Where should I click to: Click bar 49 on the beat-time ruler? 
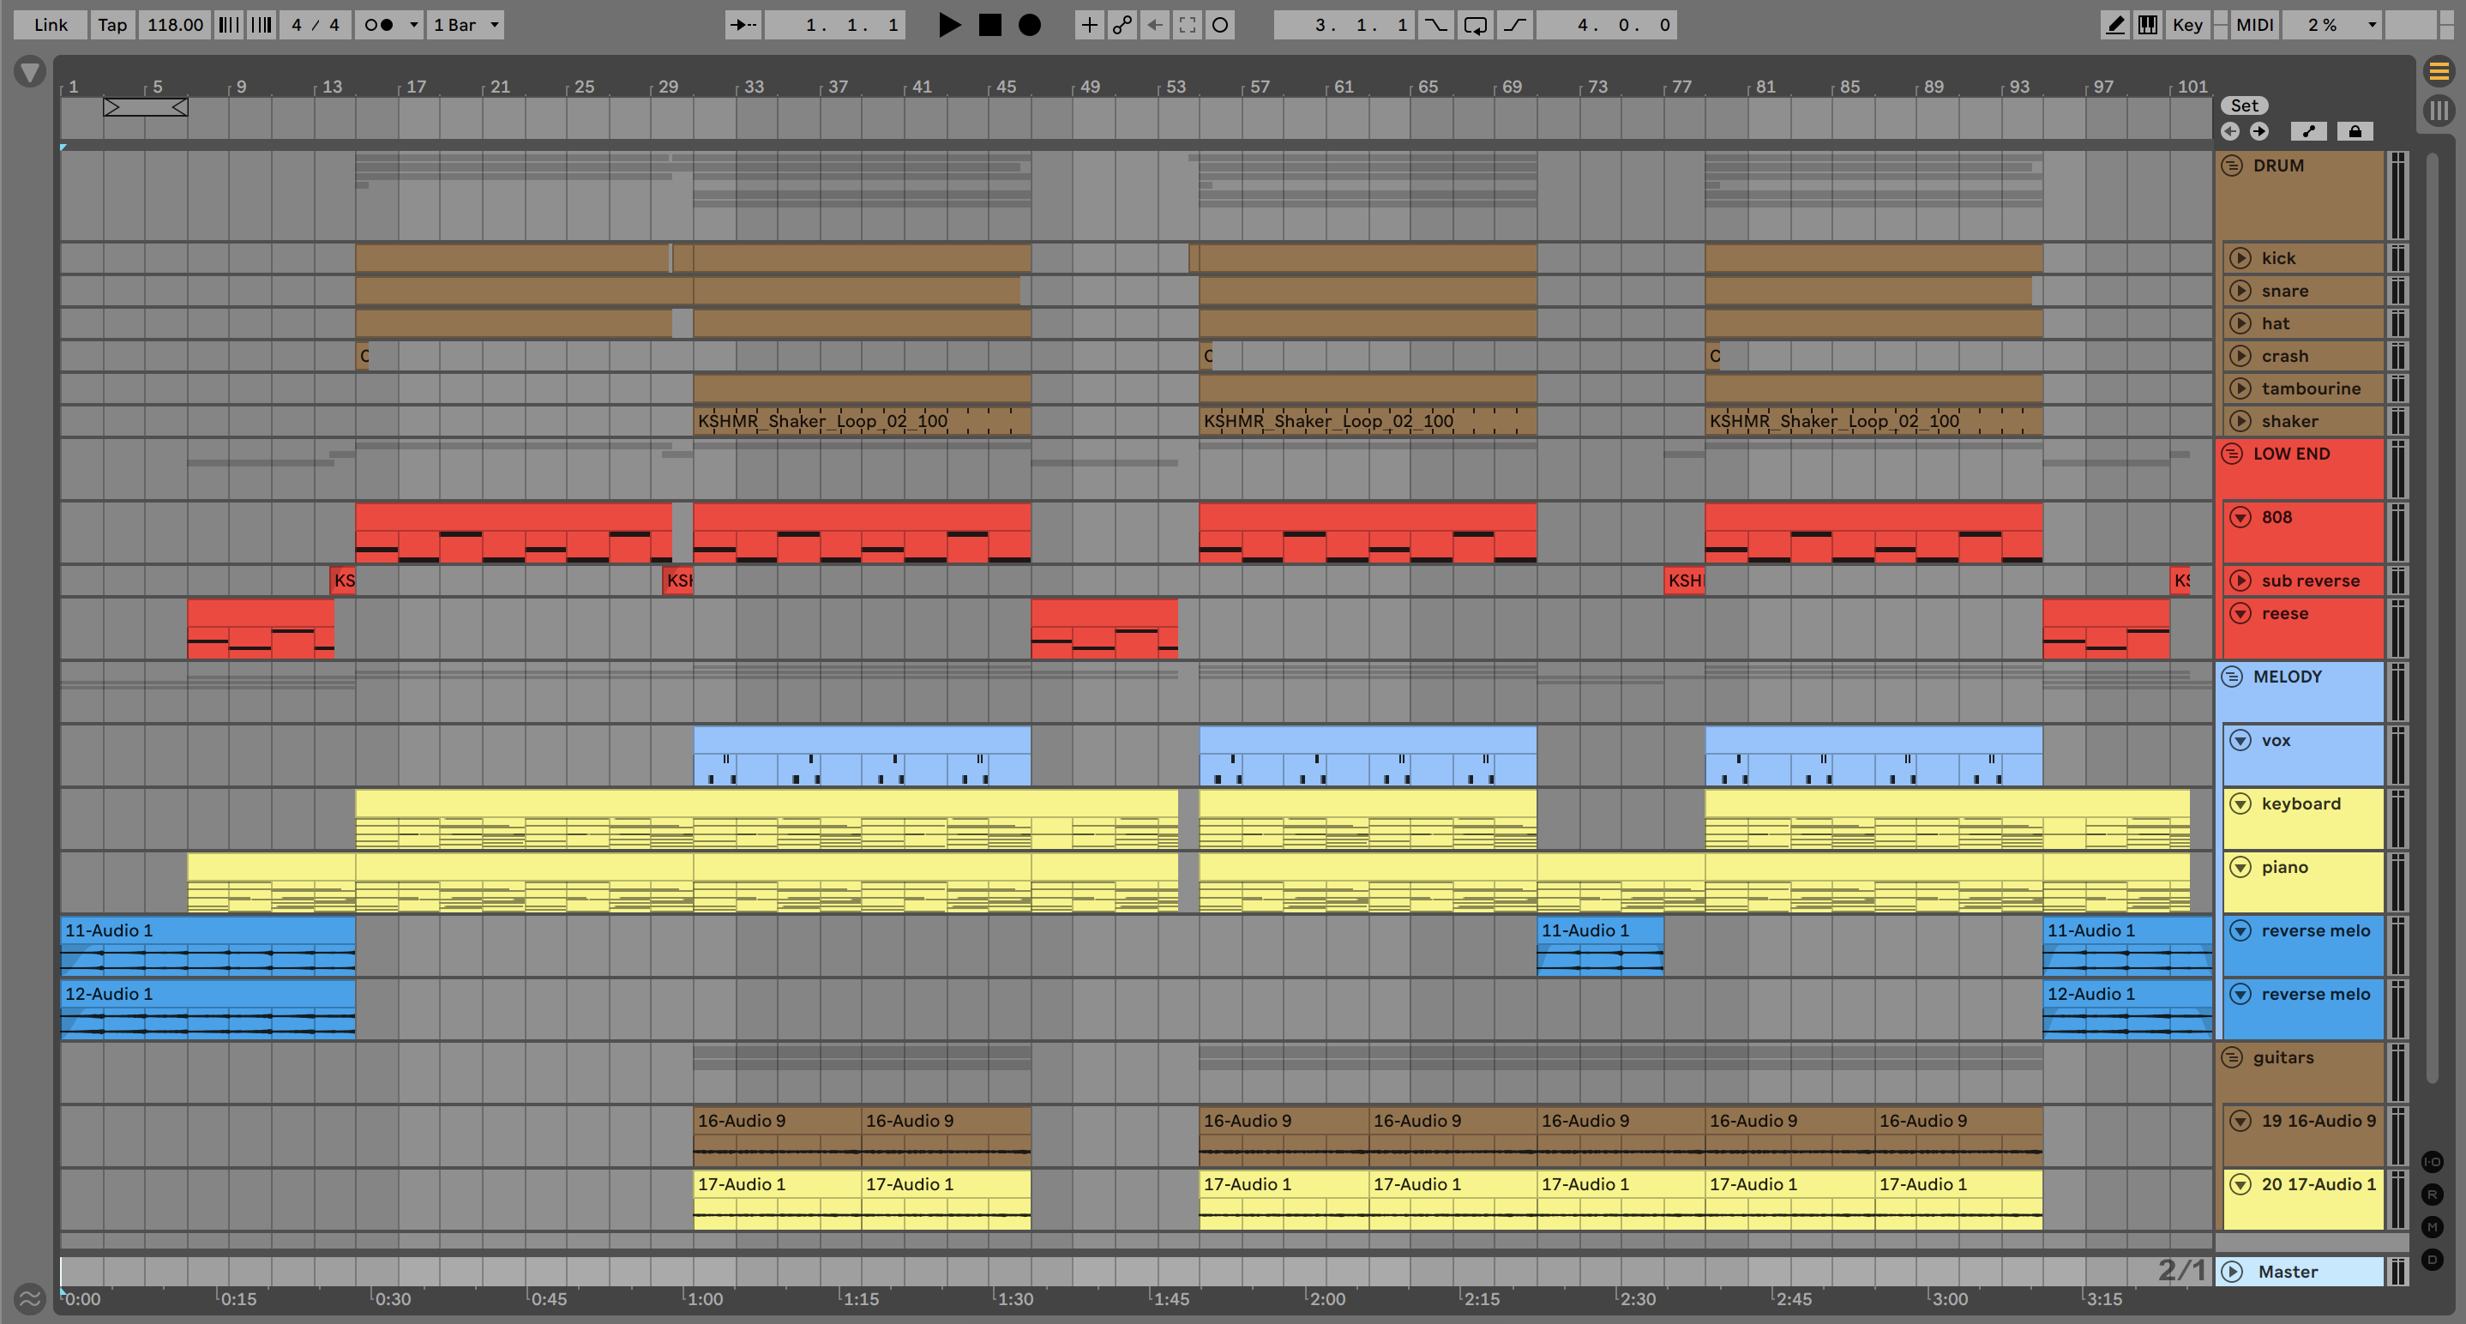tap(1090, 87)
